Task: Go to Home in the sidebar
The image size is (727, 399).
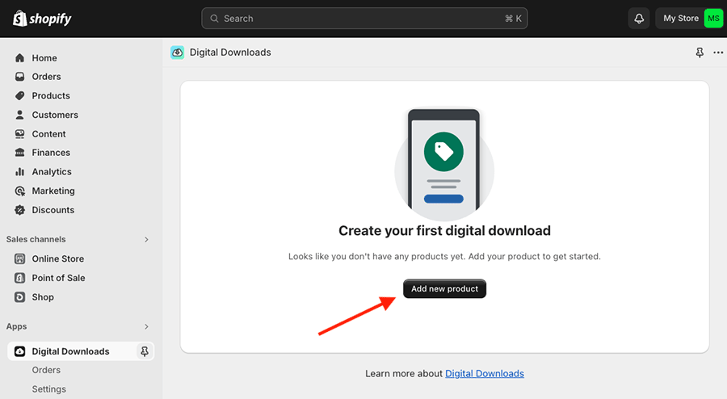Action: 44,58
